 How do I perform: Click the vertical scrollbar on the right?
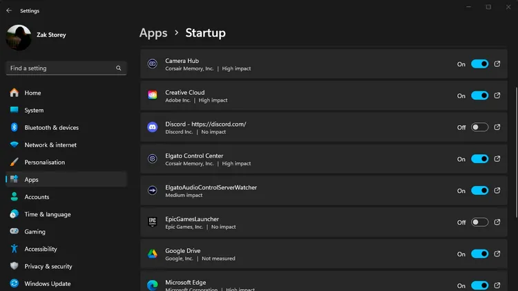[x=516, y=152]
